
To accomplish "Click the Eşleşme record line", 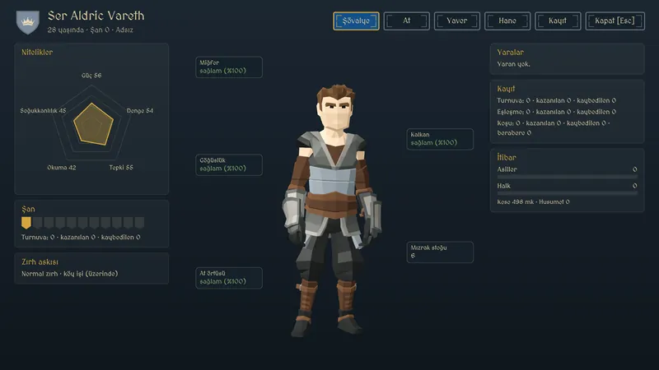I will click(x=557, y=112).
